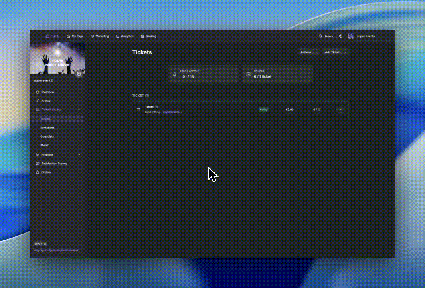Image resolution: width=425 pixels, height=288 pixels.
Task: Open Invitations in the sidebar
Action: [47, 128]
